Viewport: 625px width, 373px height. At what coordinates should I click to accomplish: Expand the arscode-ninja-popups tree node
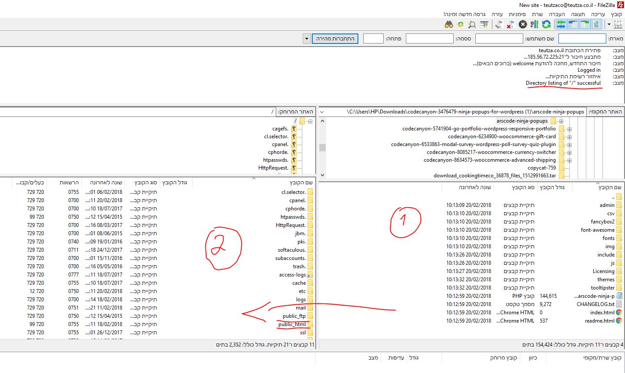pyautogui.click(x=561, y=121)
